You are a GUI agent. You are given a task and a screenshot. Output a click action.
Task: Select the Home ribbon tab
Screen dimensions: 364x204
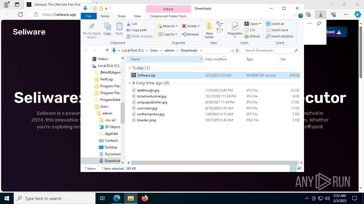(105, 16)
